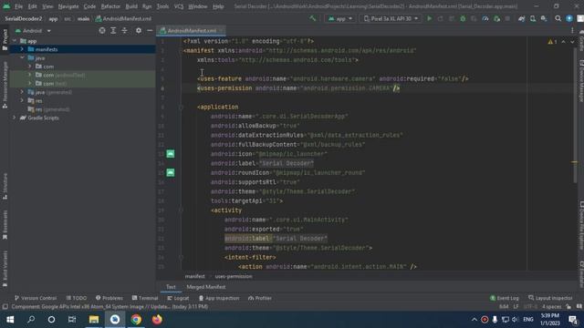This screenshot has height=328, width=584.
Task: Open project panel gear options
Action: (139, 30)
